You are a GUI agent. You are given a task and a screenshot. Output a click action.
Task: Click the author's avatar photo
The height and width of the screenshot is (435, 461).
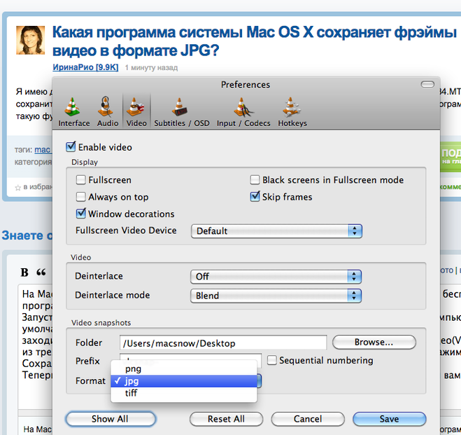coord(31,41)
